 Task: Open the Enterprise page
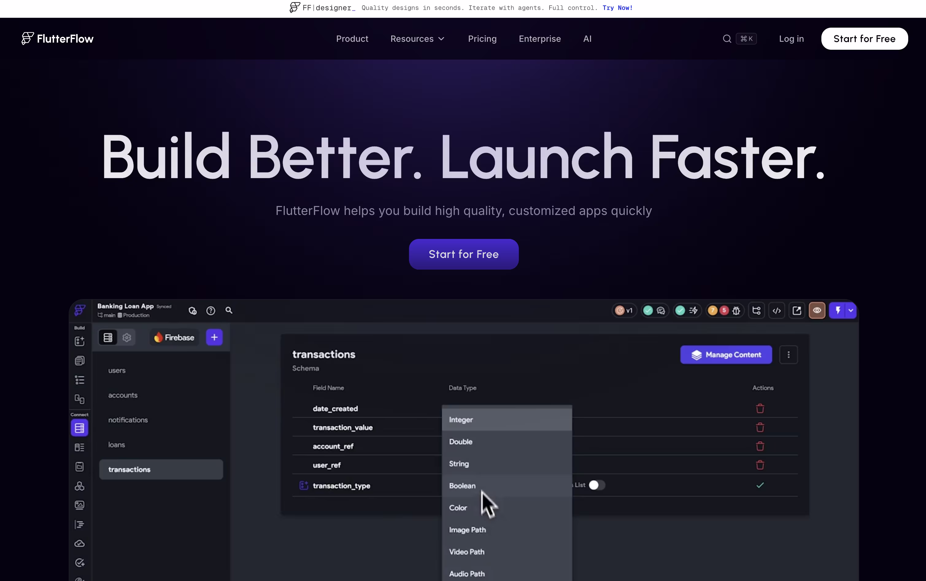coord(540,39)
